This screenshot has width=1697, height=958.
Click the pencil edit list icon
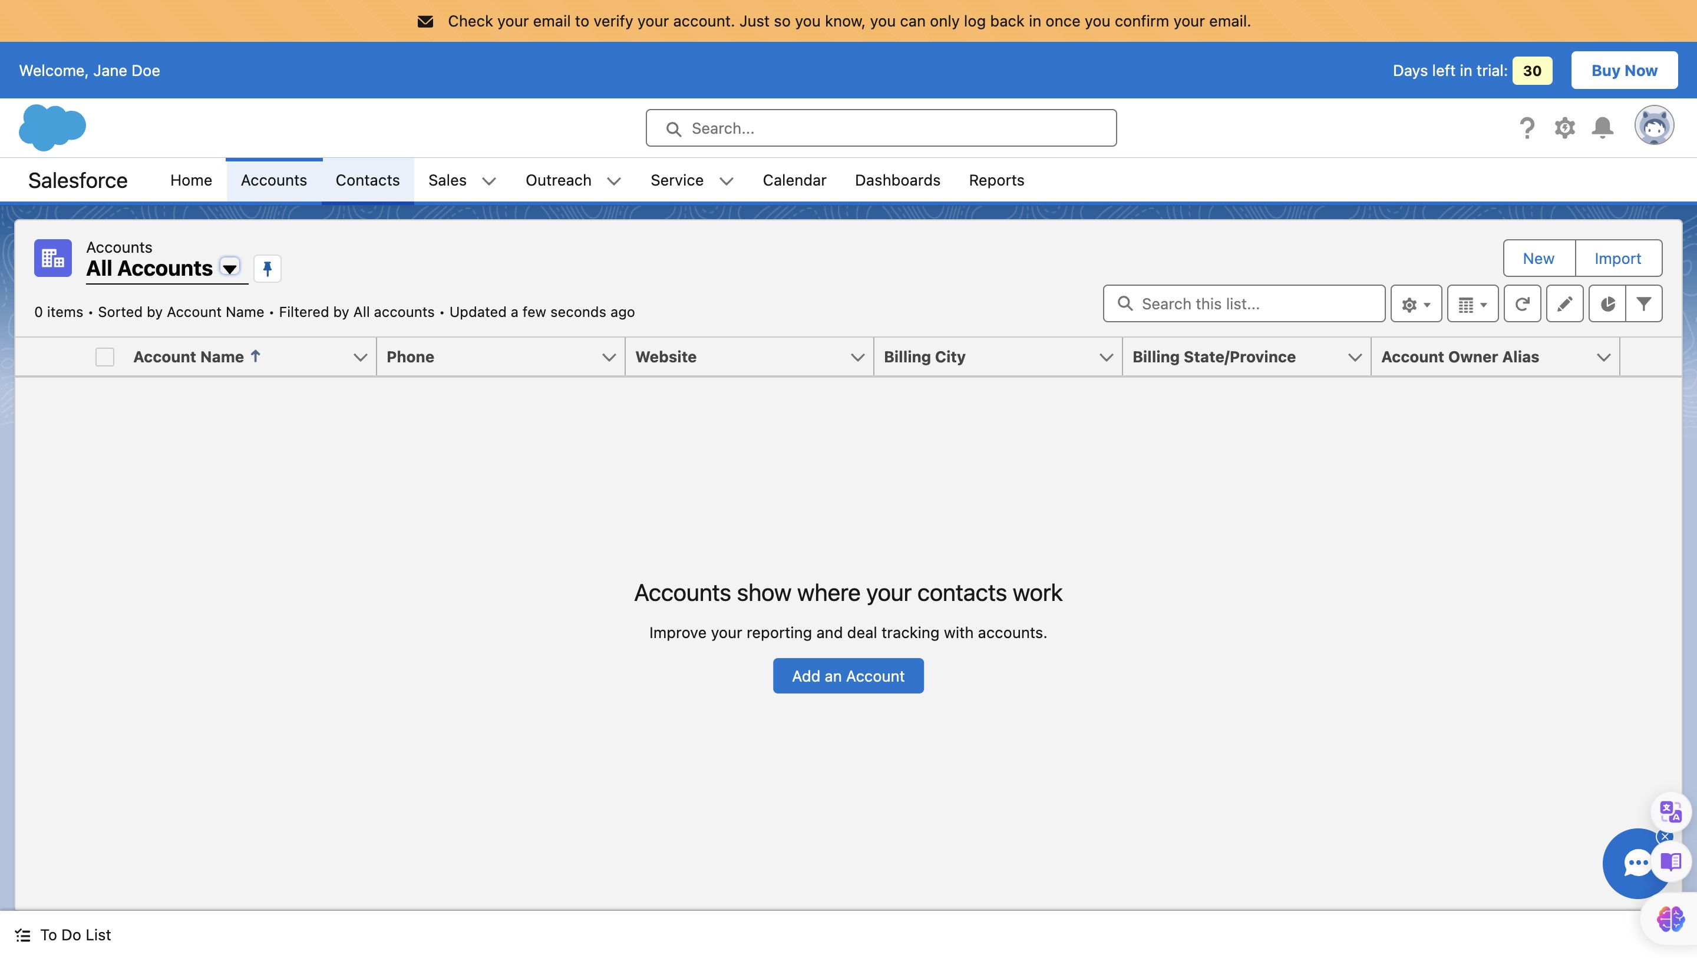(x=1564, y=304)
